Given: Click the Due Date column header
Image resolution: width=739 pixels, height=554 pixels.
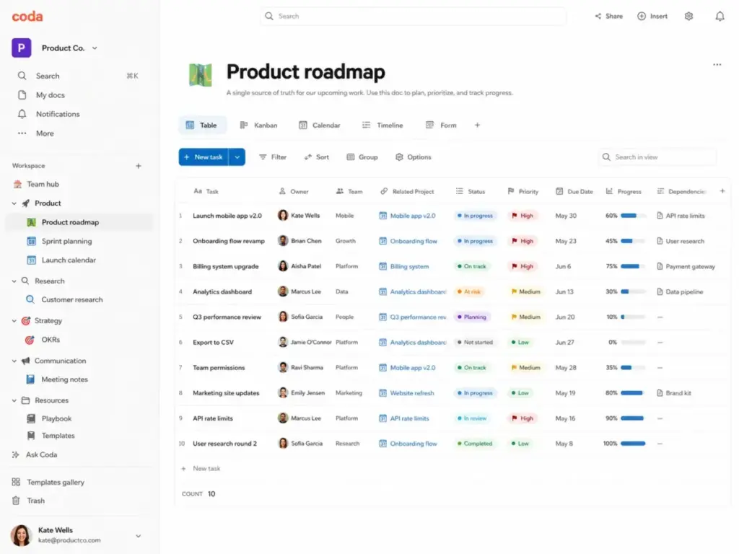Looking at the screenshot, I should click(574, 191).
